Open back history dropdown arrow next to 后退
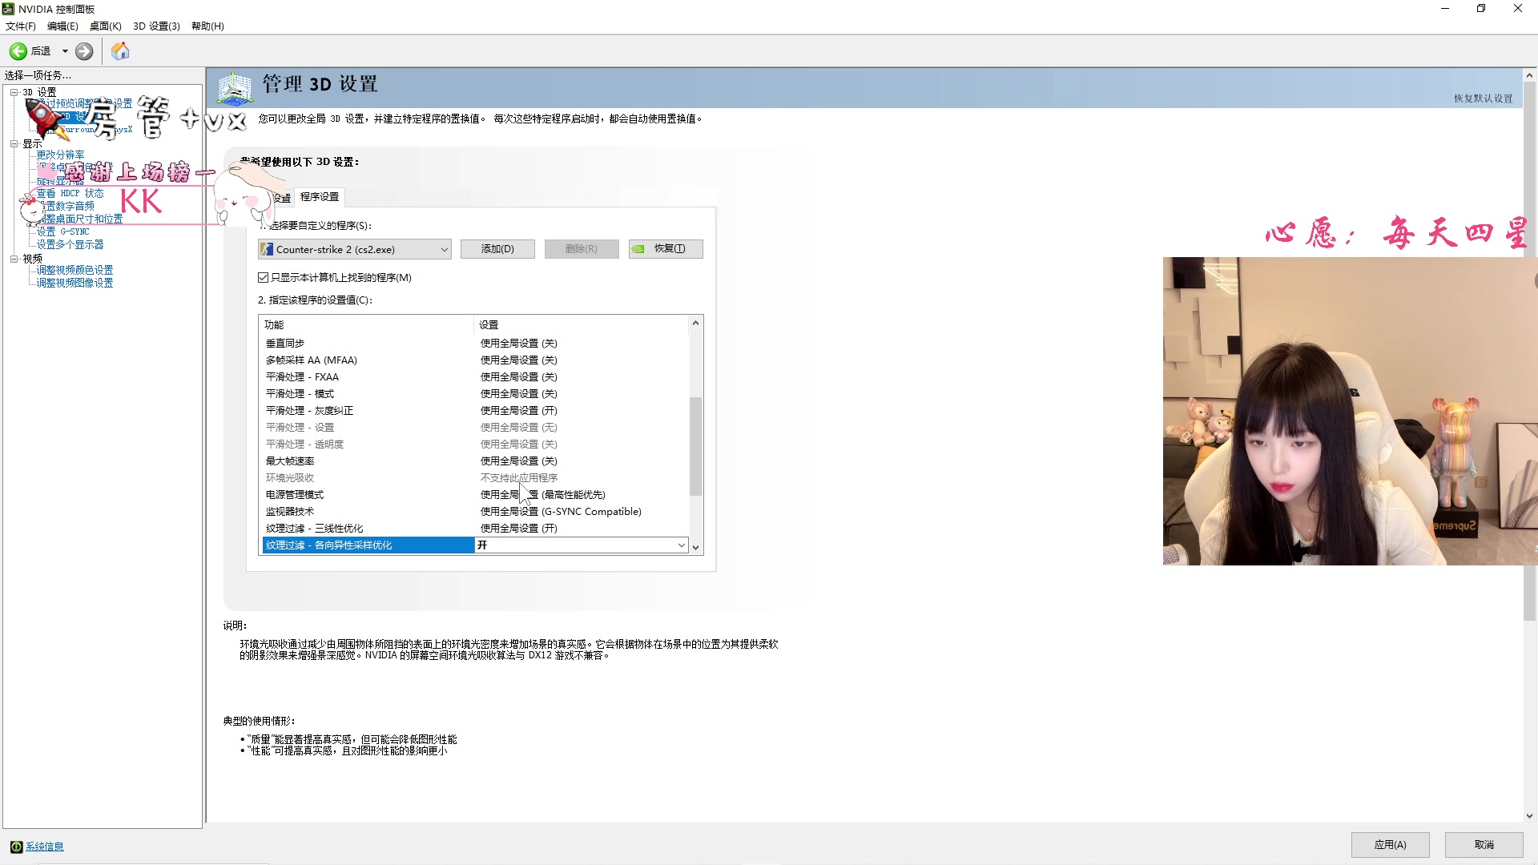This screenshot has height=865, width=1538. 65,51
